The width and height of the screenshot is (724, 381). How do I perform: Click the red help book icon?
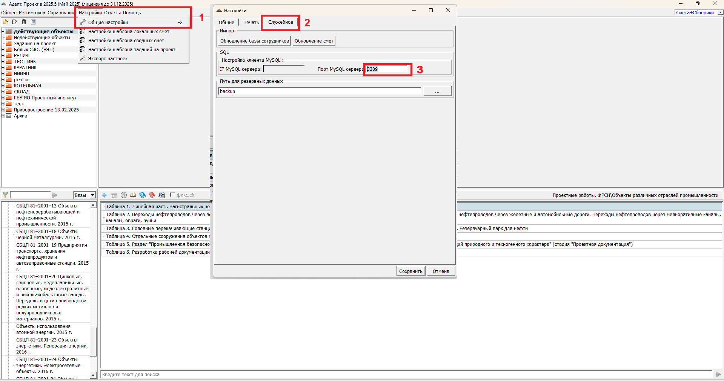152,195
